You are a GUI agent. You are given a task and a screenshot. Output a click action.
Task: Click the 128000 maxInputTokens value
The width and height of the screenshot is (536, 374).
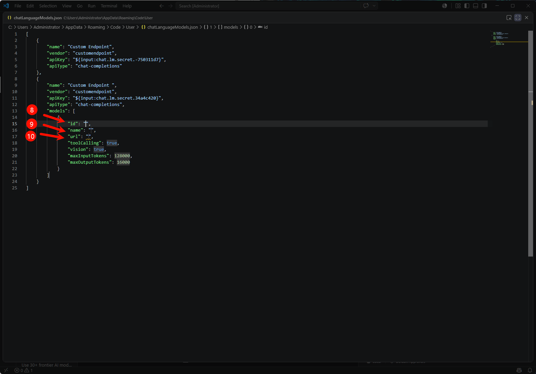pos(122,156)
